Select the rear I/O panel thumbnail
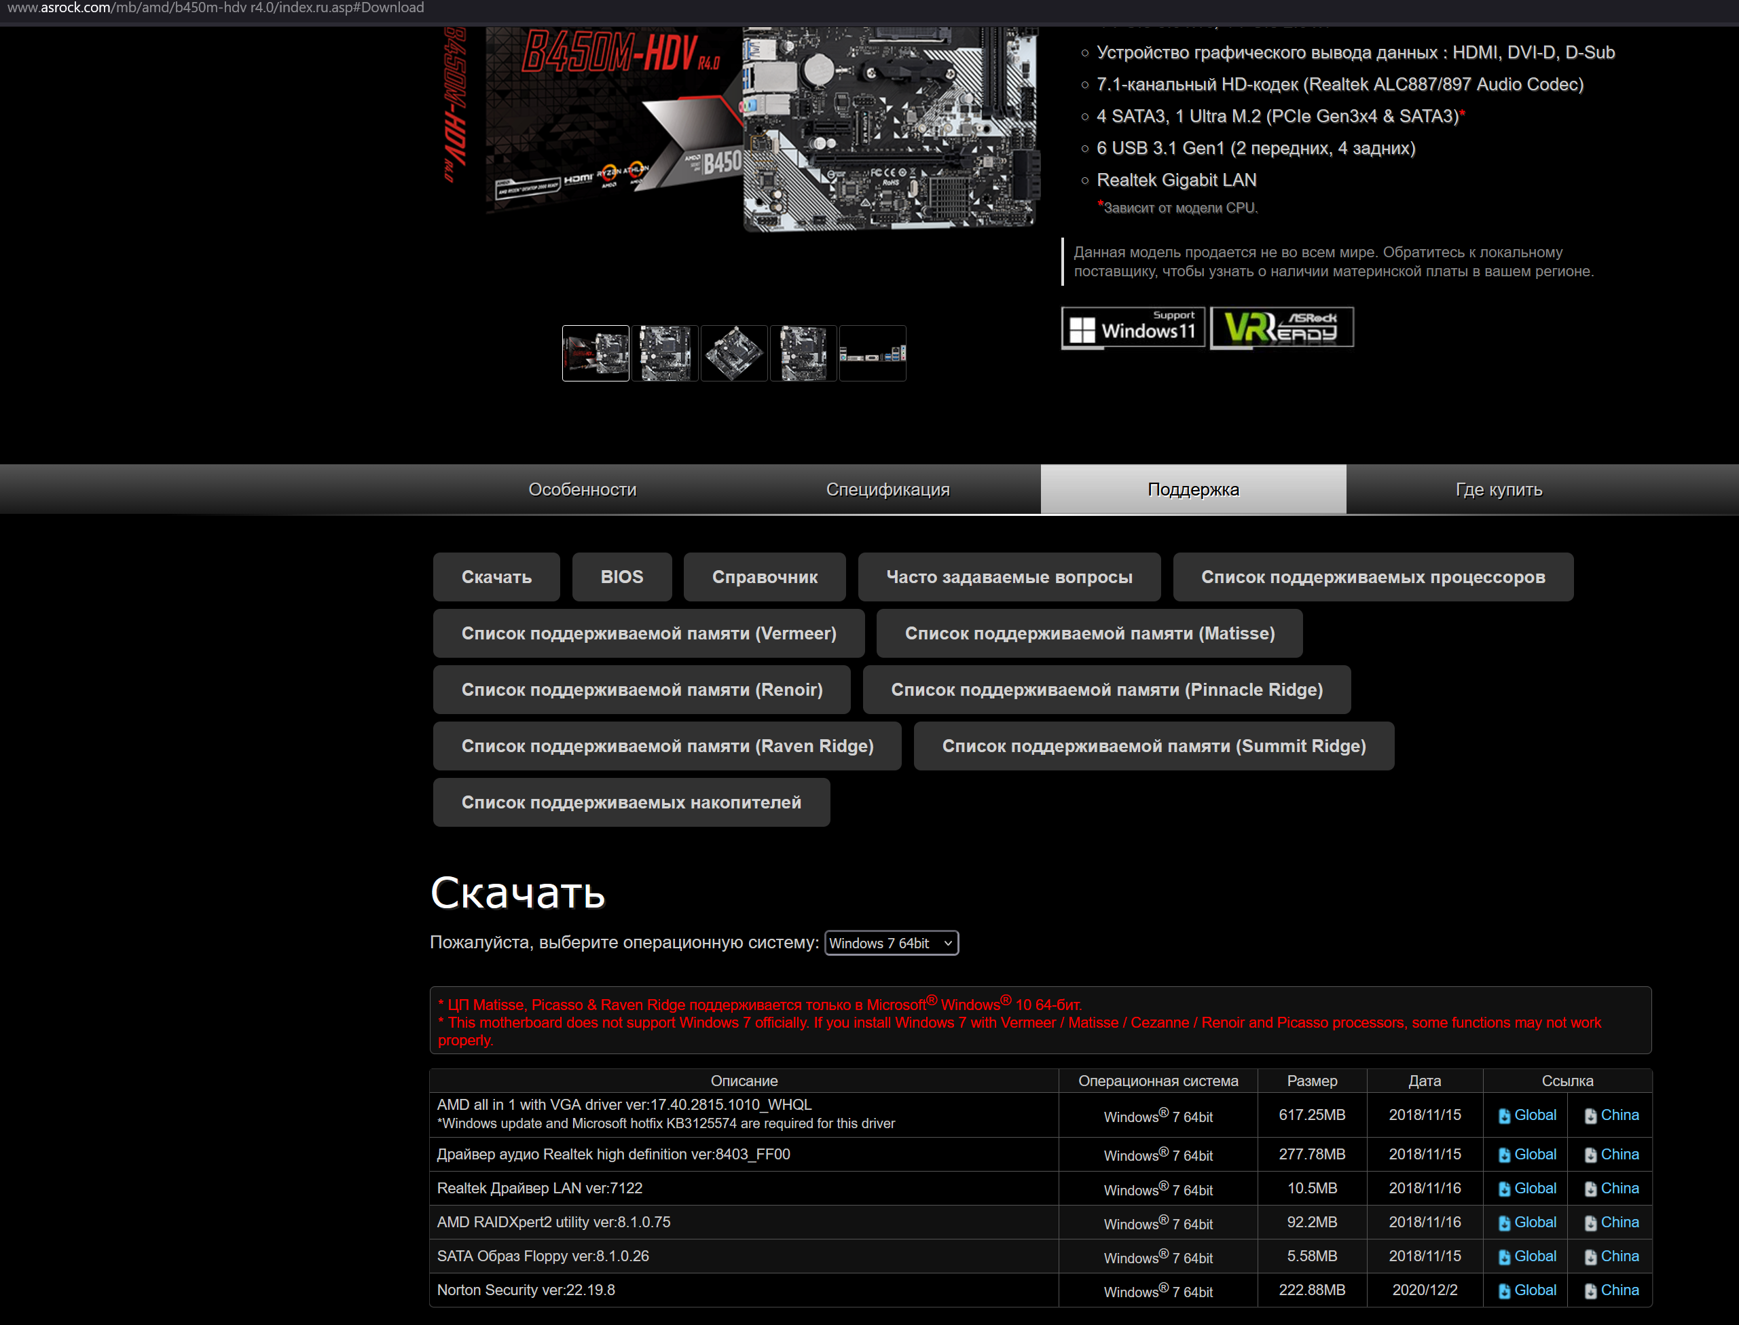The width and height of the screenshot is (1739, 1325). click(x=873, y=354)
